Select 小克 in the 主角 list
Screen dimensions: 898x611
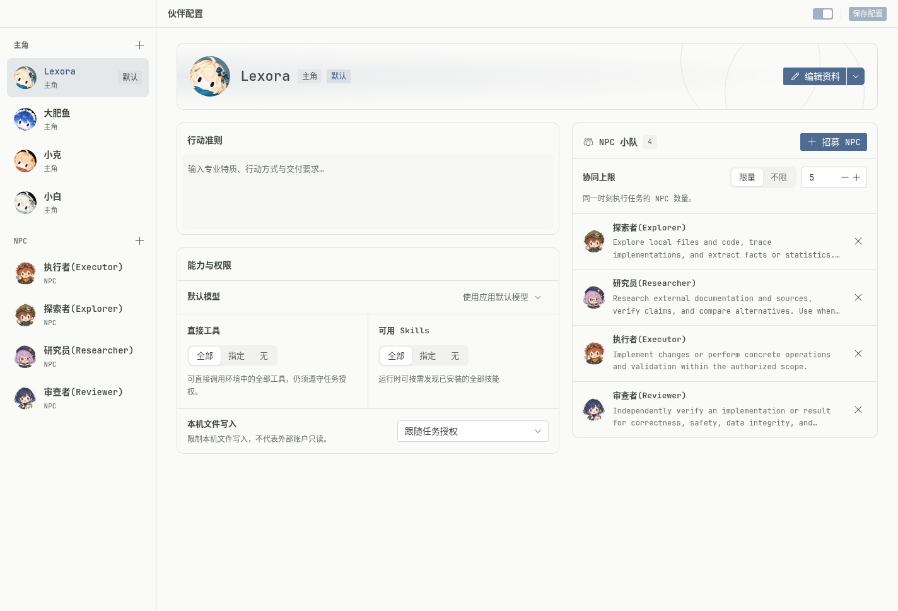coord(78,161)
